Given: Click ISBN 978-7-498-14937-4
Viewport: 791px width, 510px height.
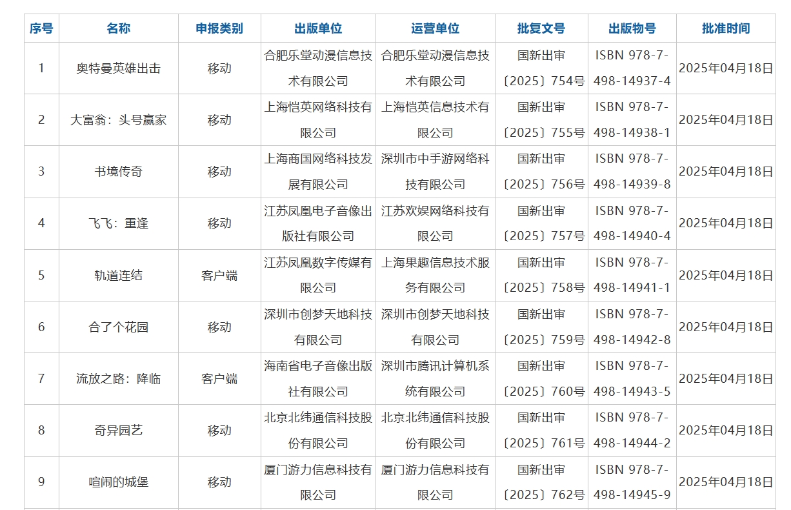Looking at the screenshot, I should [x=632, y=68].
